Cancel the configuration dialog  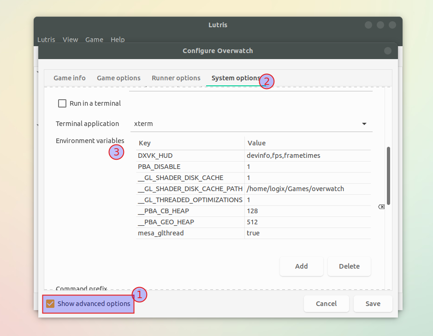(326, 304)
